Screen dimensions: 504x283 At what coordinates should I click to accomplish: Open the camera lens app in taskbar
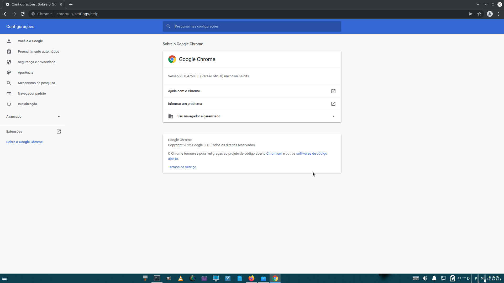coord(192,278)
